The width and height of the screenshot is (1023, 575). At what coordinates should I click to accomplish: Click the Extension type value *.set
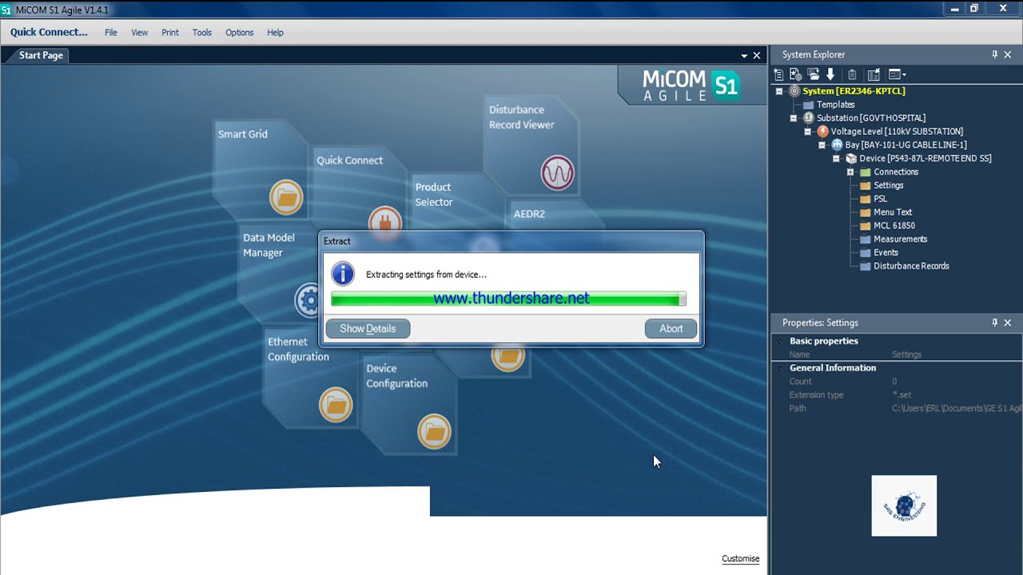click(x=902, y=395)
